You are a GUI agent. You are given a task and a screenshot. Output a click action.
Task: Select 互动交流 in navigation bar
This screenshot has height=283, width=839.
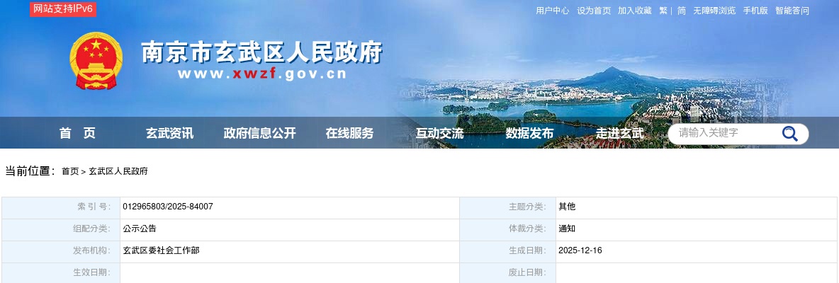439,134
